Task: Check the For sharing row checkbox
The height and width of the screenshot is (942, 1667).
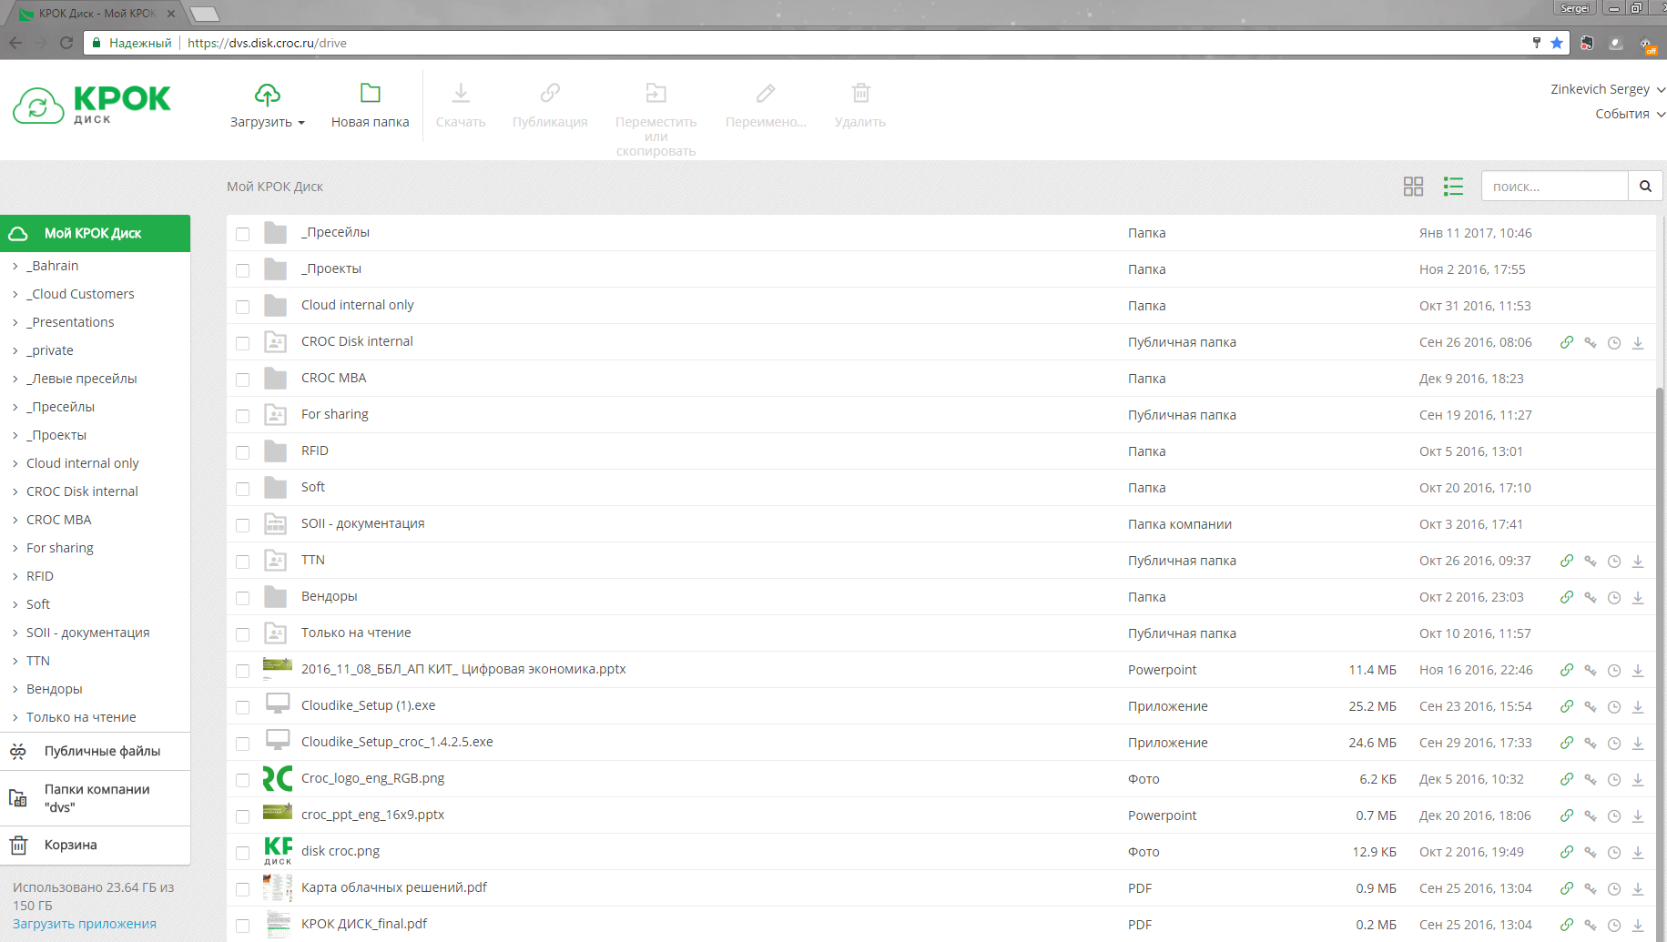Action: 242,416
